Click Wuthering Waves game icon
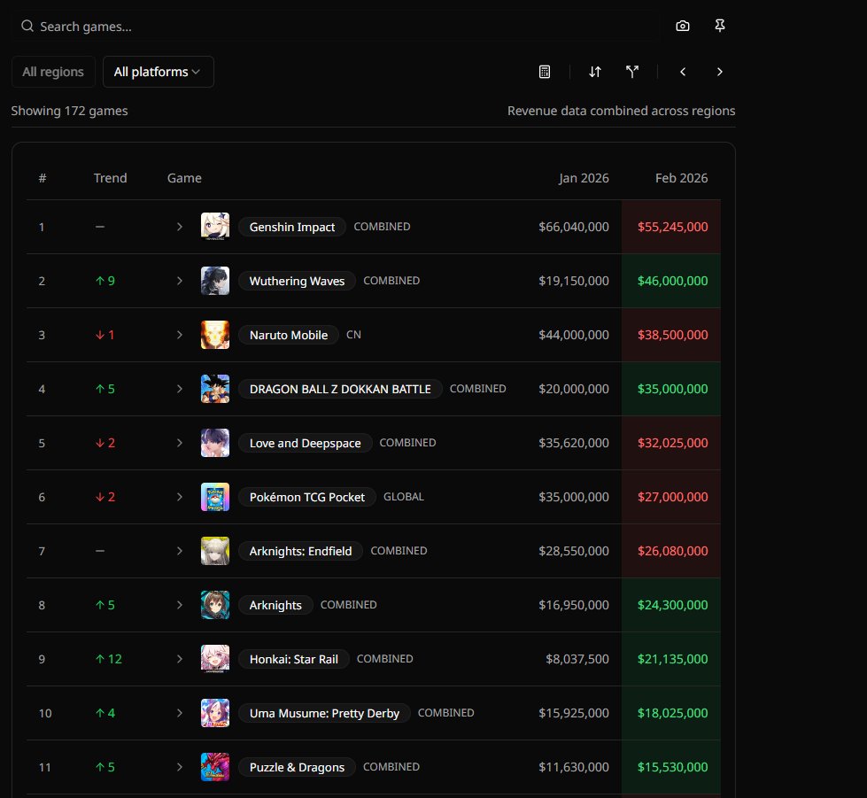Image resolution: width=867 pixels, height=798 pixels. [x=215, y=281]
